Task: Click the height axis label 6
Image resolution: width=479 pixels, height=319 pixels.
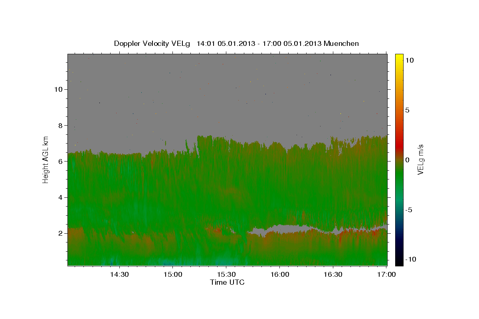Action: [61, 161]
